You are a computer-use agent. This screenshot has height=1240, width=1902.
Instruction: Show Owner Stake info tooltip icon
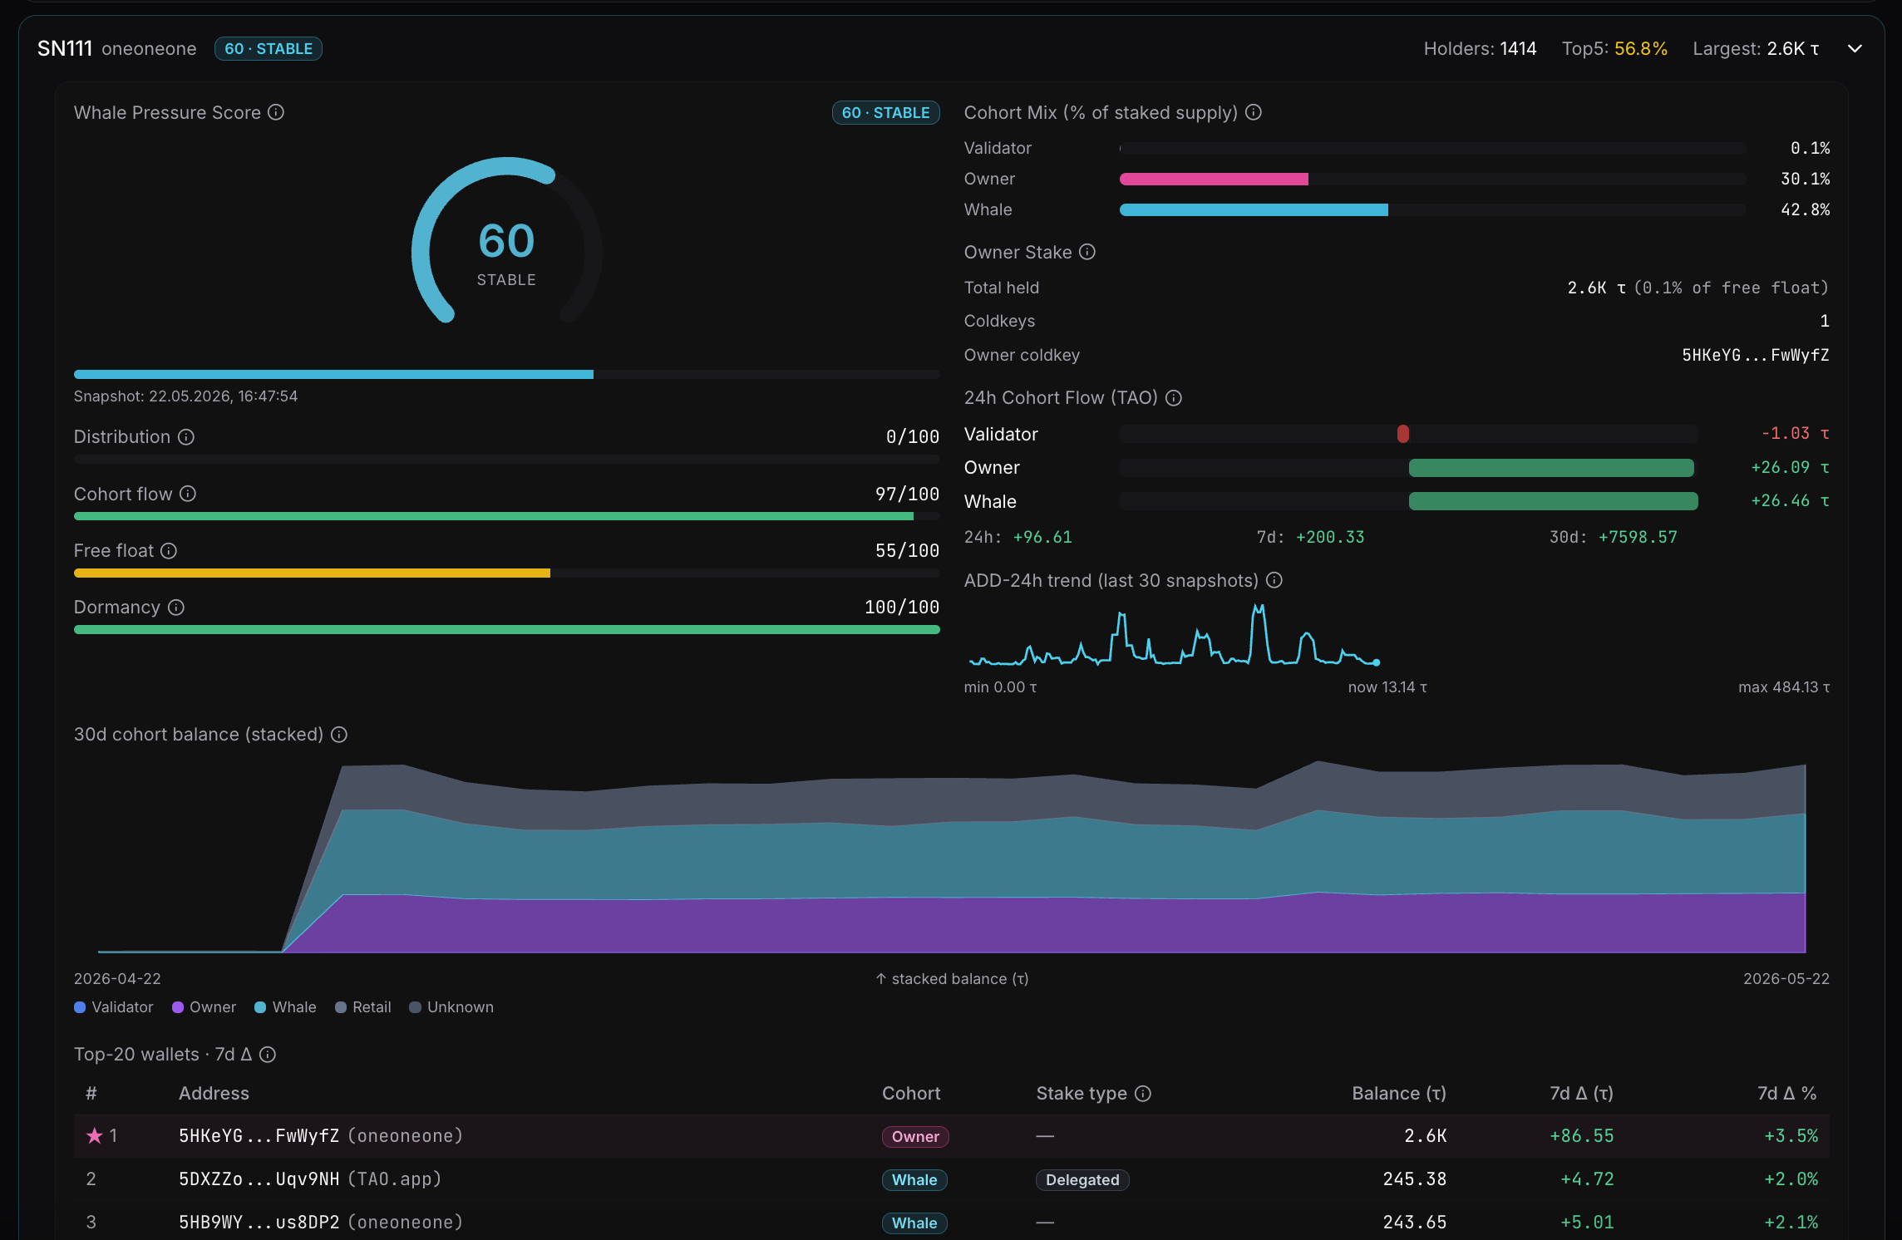[1087, 252]
